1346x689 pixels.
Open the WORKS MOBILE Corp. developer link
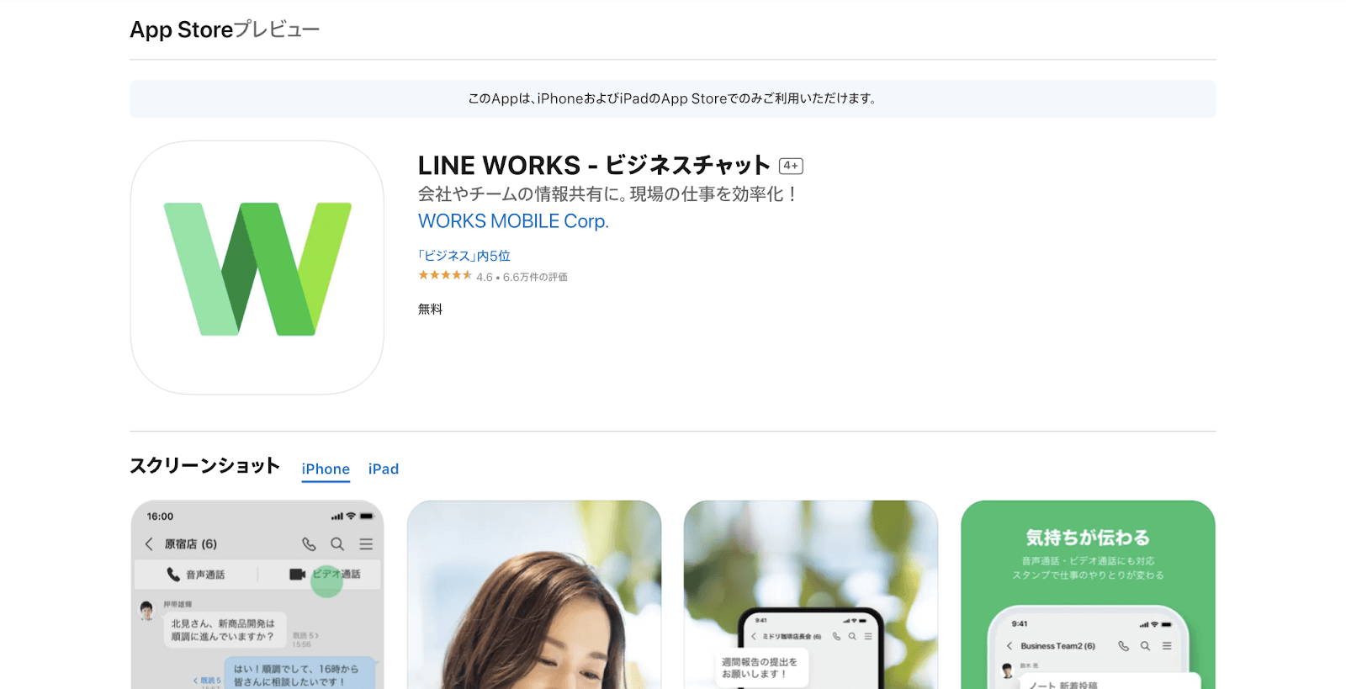point(513,221)
